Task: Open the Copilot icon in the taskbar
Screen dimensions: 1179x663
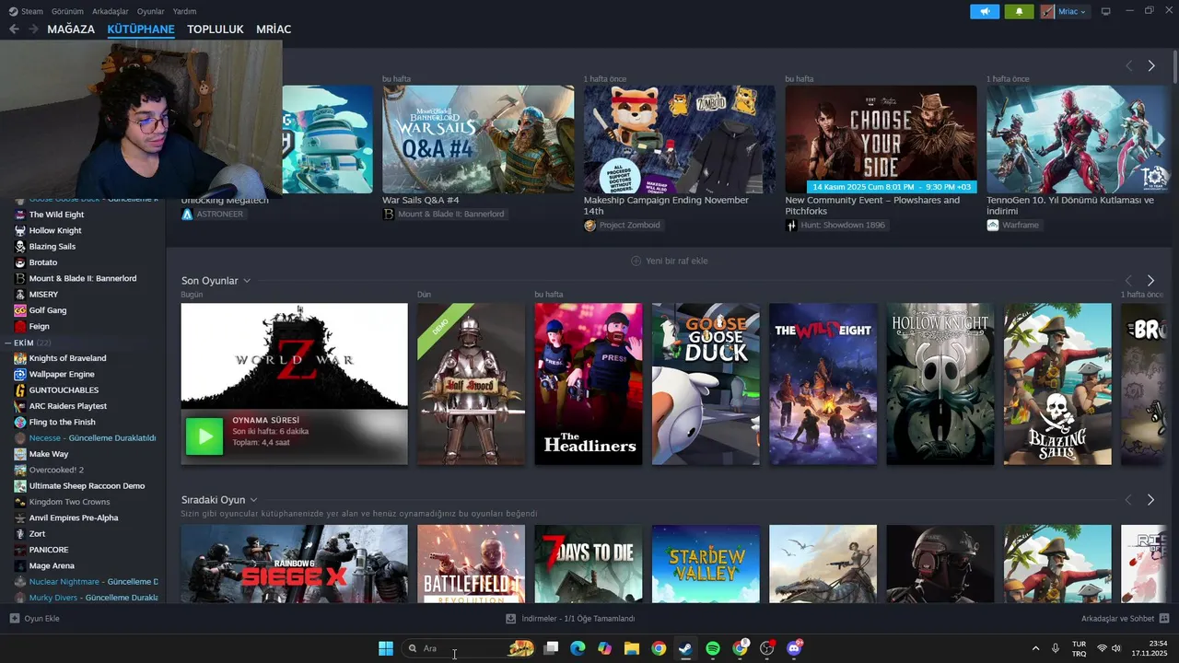Action: [x=604, y=648]
